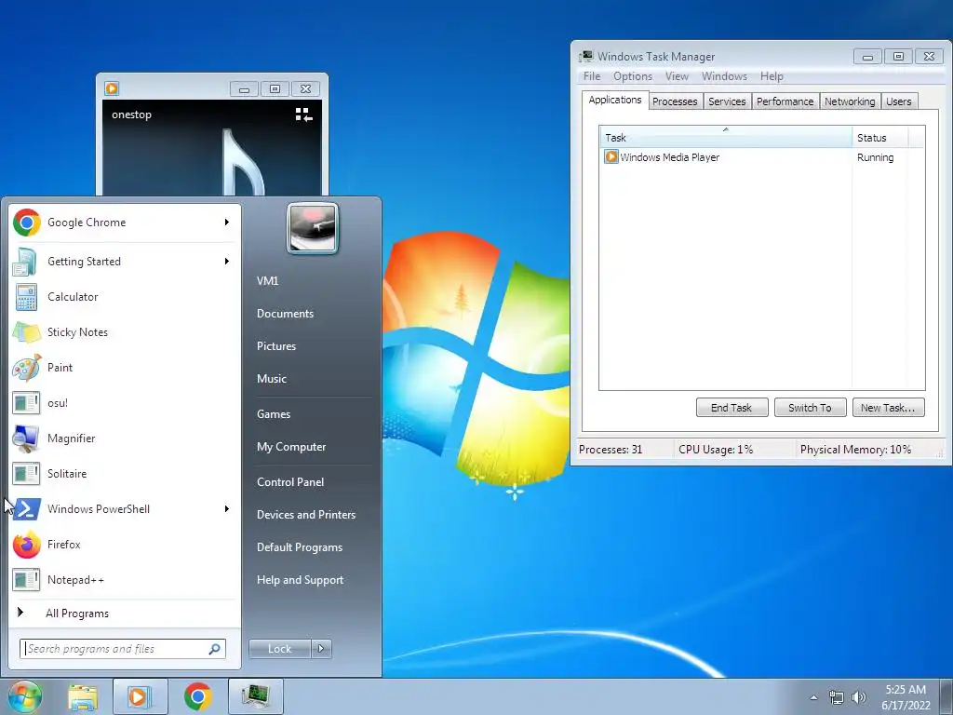
Task: Open Games from Start menu
Action: point(274,414)
